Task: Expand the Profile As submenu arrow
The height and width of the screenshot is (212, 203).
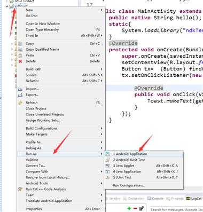Action: click(x=101, y=142)
